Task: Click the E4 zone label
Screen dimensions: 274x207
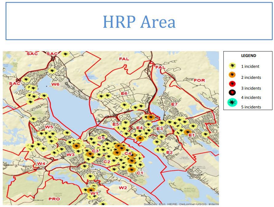Action: [139, 128]
